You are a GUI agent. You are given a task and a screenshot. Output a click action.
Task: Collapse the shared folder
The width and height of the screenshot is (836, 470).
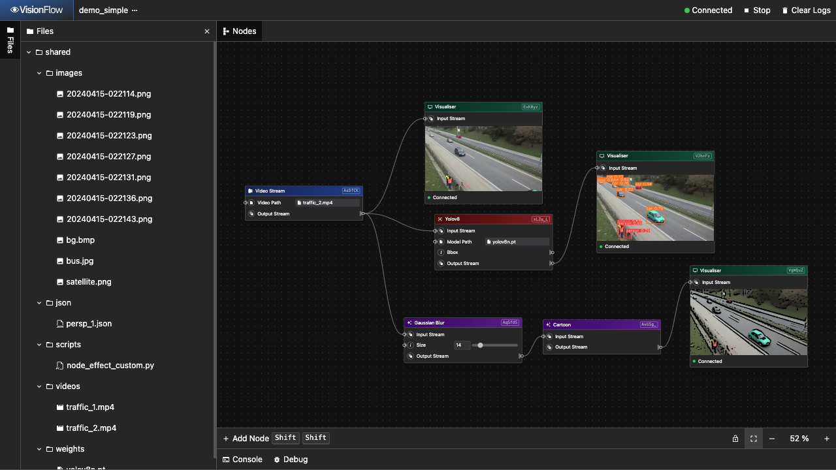pyautogui.click(x=29, y=52)
